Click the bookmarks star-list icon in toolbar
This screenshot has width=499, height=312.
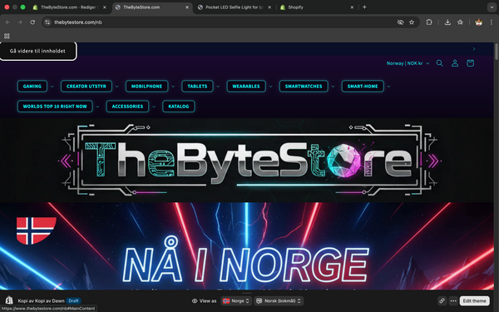(460, 22)
